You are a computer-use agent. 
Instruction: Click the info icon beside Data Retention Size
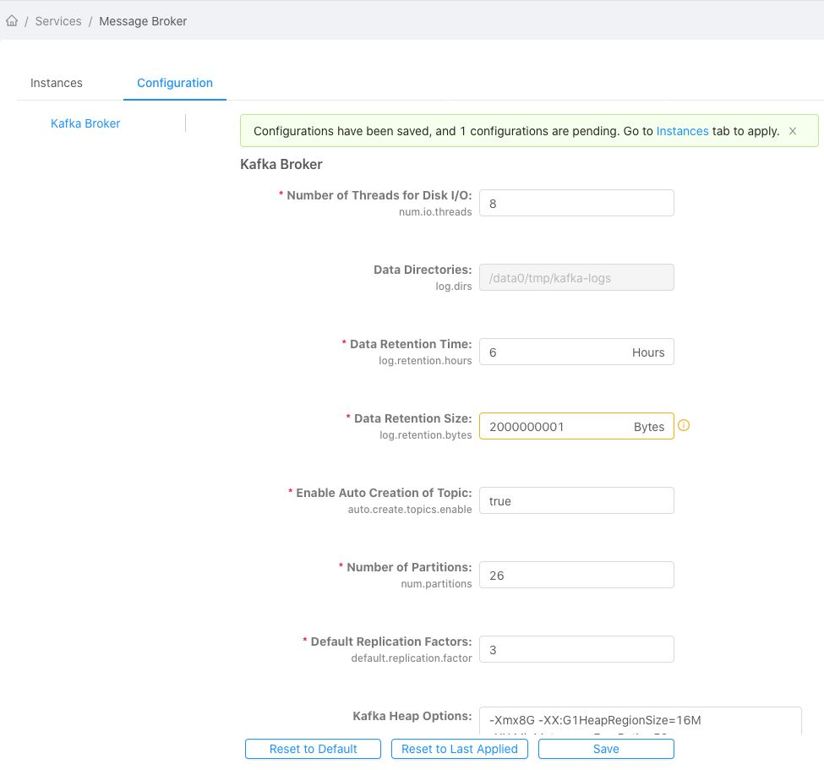(x=683, y=425)
